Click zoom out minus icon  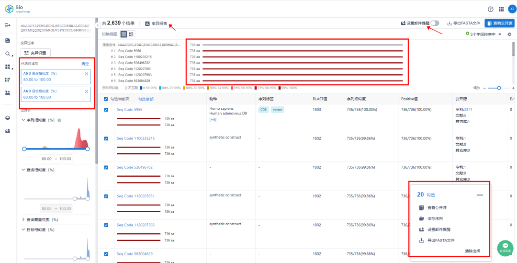(x=484, y=88)
